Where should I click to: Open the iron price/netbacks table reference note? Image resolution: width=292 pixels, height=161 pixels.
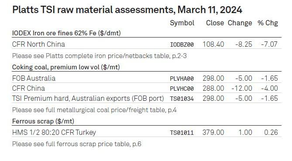click(99, 56)
